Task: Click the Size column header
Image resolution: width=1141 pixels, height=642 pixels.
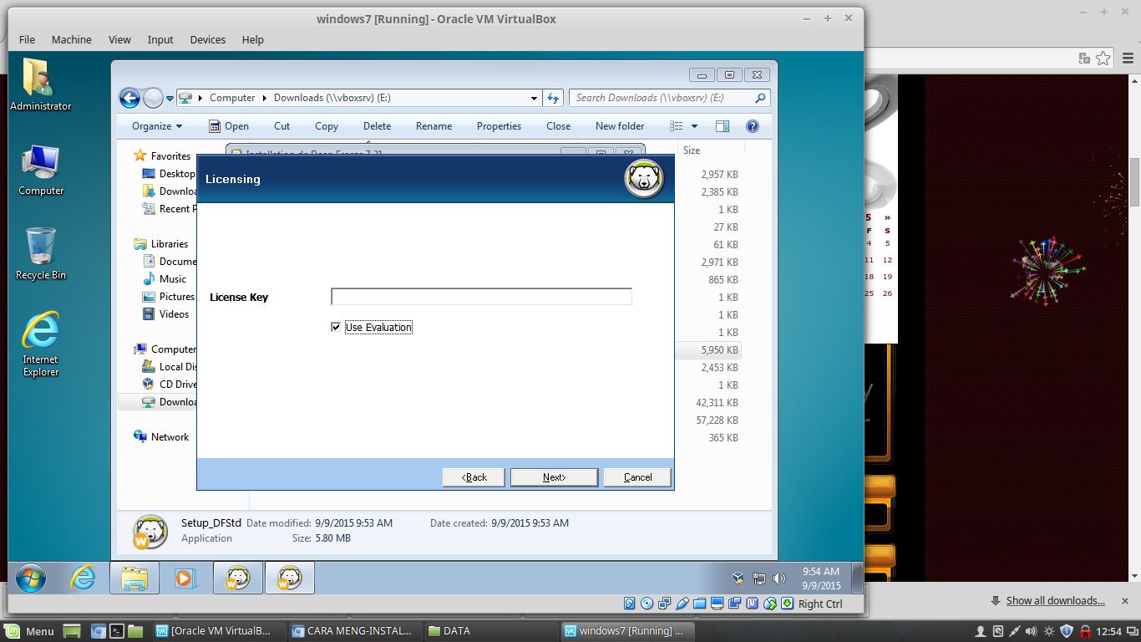Action: [x=692, y=150]
